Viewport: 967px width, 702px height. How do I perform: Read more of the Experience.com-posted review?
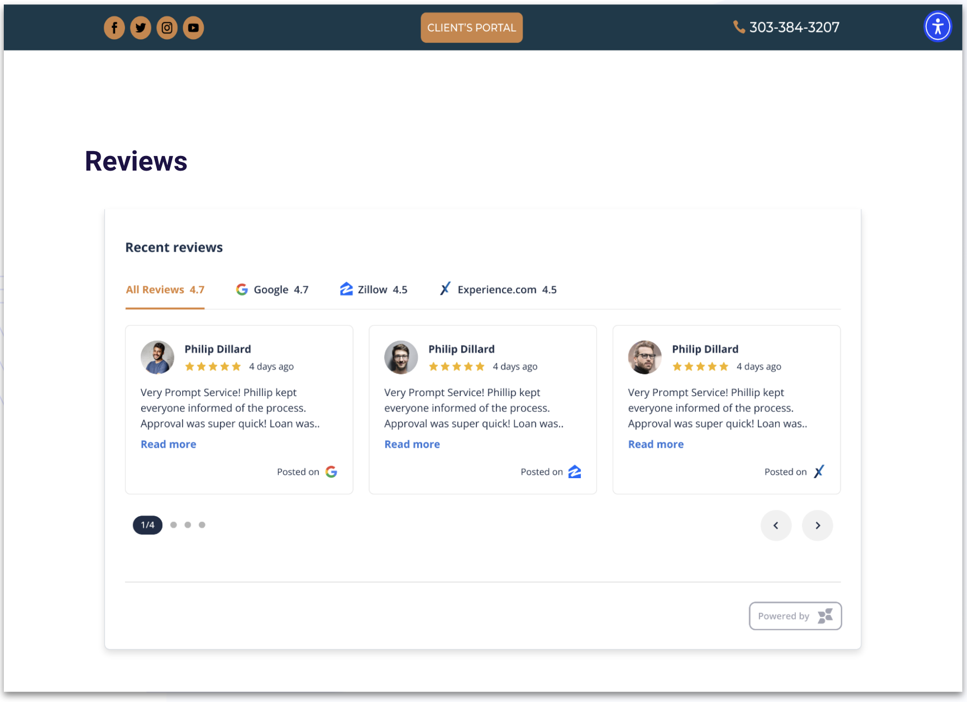[x=656, y=444]
